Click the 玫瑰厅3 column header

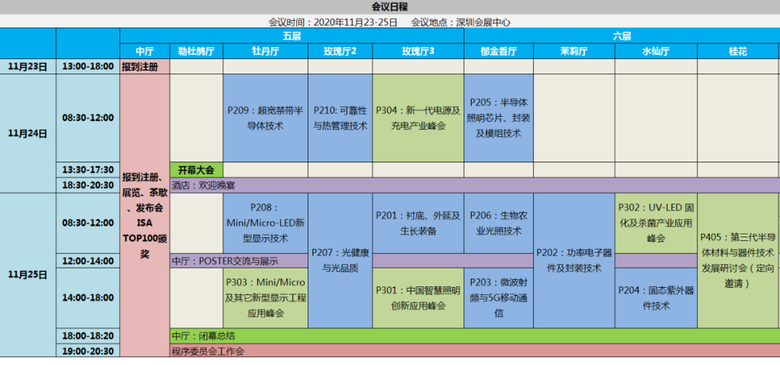point(418,51)
